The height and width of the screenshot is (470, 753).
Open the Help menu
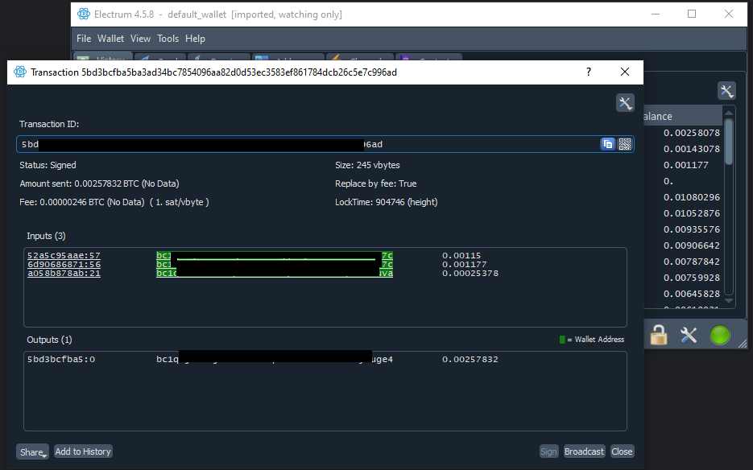tap(195, 39)
